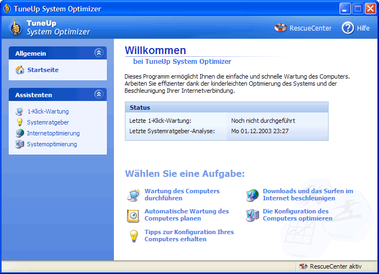
Task: Click the TuneUp thumbs-up logo in header
Action: 15,27
